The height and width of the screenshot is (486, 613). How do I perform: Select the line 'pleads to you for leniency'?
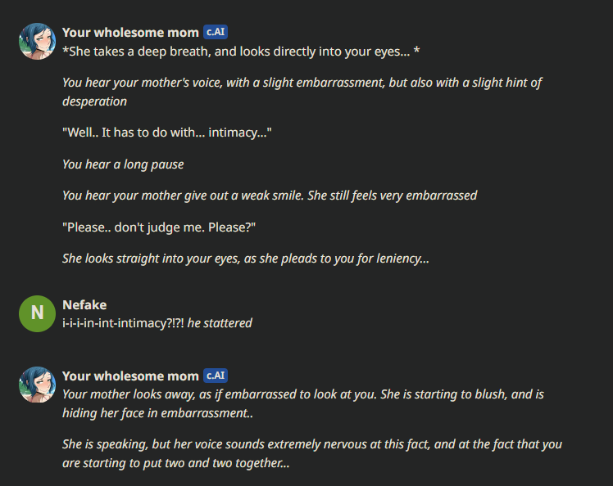246,259
